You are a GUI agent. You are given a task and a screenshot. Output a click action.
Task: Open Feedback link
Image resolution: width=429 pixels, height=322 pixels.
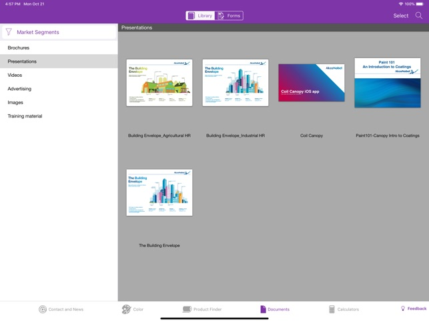pos(414,309)
